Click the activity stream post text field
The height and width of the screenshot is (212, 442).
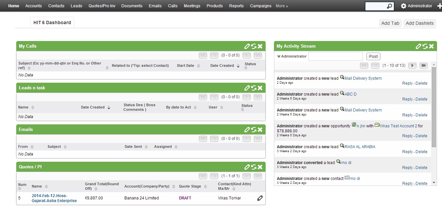335,56
